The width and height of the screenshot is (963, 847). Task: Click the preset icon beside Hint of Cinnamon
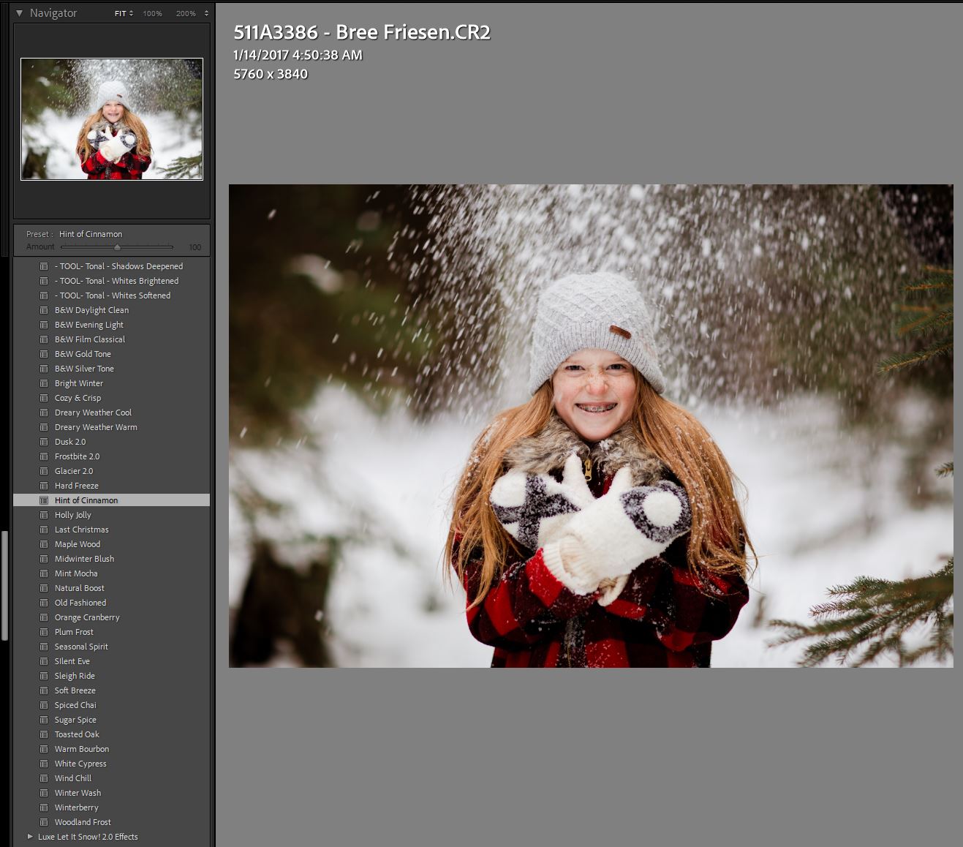[44, 500]
